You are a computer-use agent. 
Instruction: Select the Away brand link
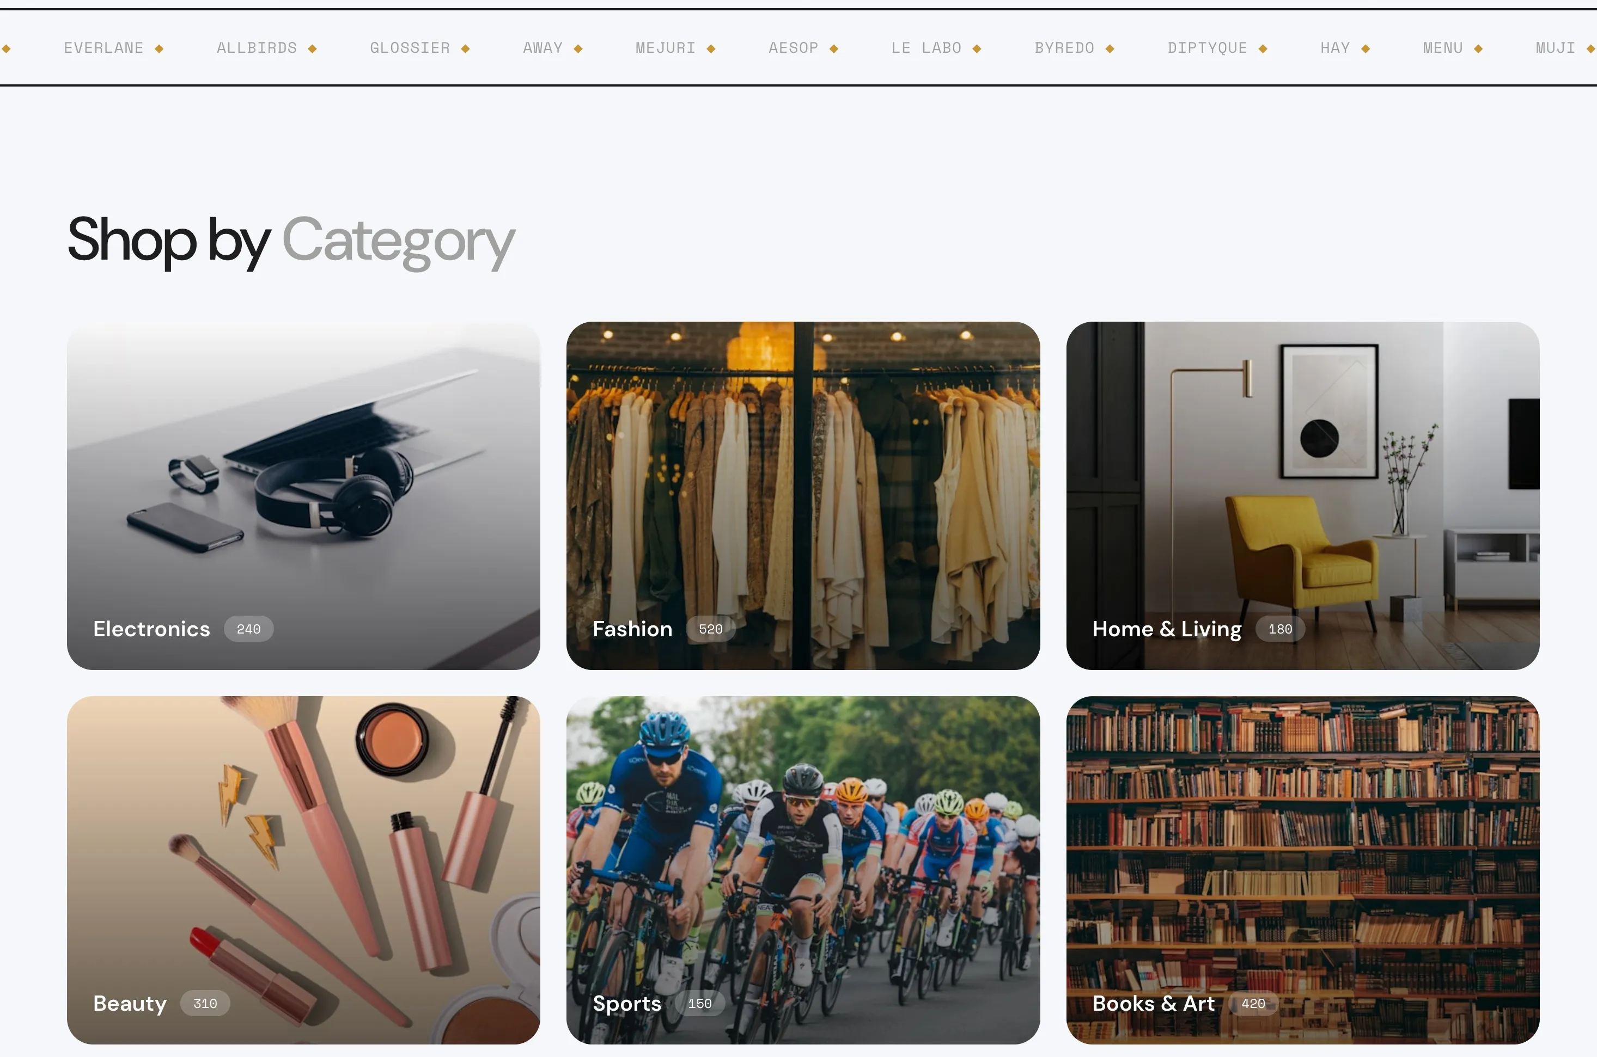pos(543,48)
